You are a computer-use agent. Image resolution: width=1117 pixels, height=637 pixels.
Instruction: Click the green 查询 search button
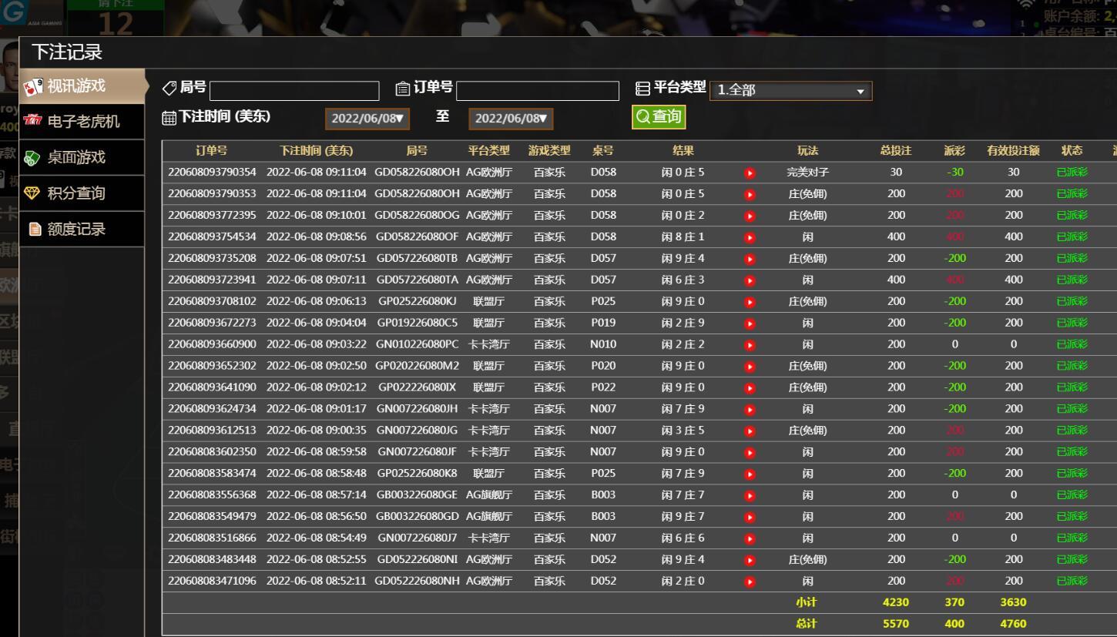click(659, 117)
